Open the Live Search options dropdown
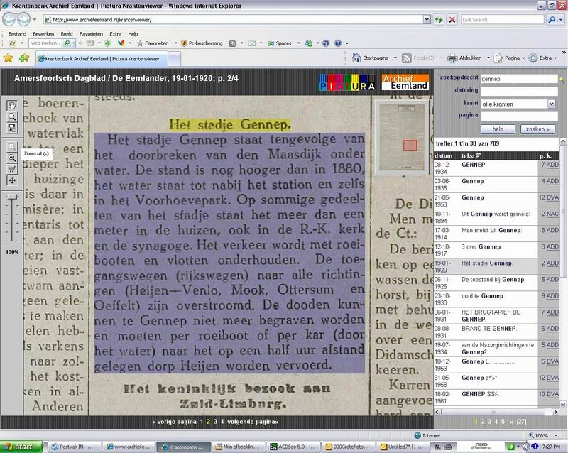Screen dimensions: 568x453 coord(561,20)
